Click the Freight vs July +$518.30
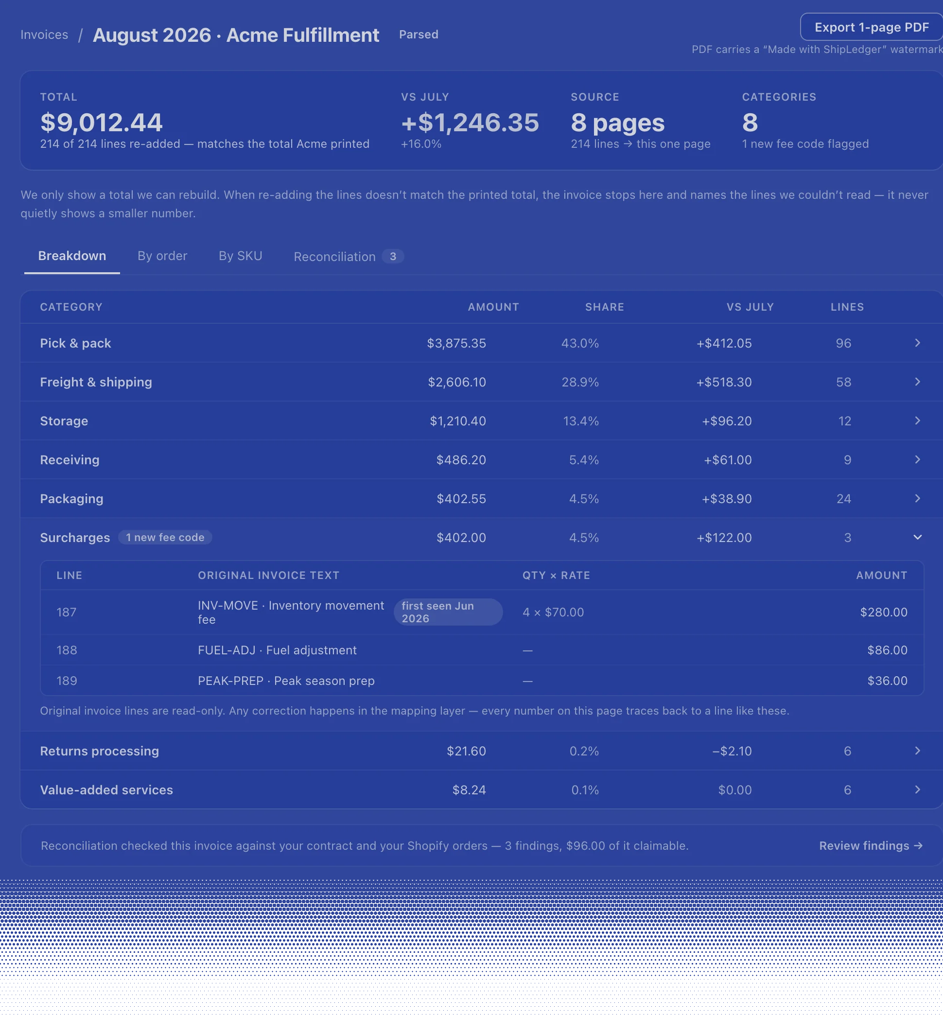Viewport: 943px width, 1016px height. coord(724,382)
